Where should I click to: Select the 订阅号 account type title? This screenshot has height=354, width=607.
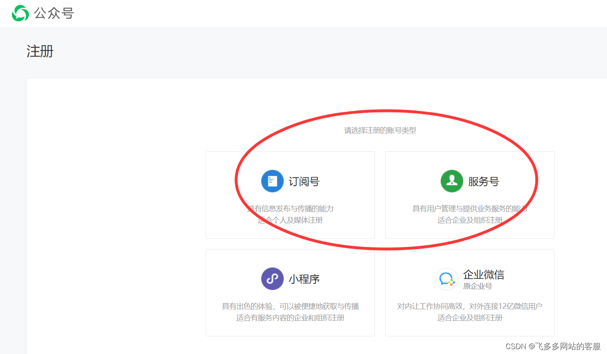click(x=304, y=181)
